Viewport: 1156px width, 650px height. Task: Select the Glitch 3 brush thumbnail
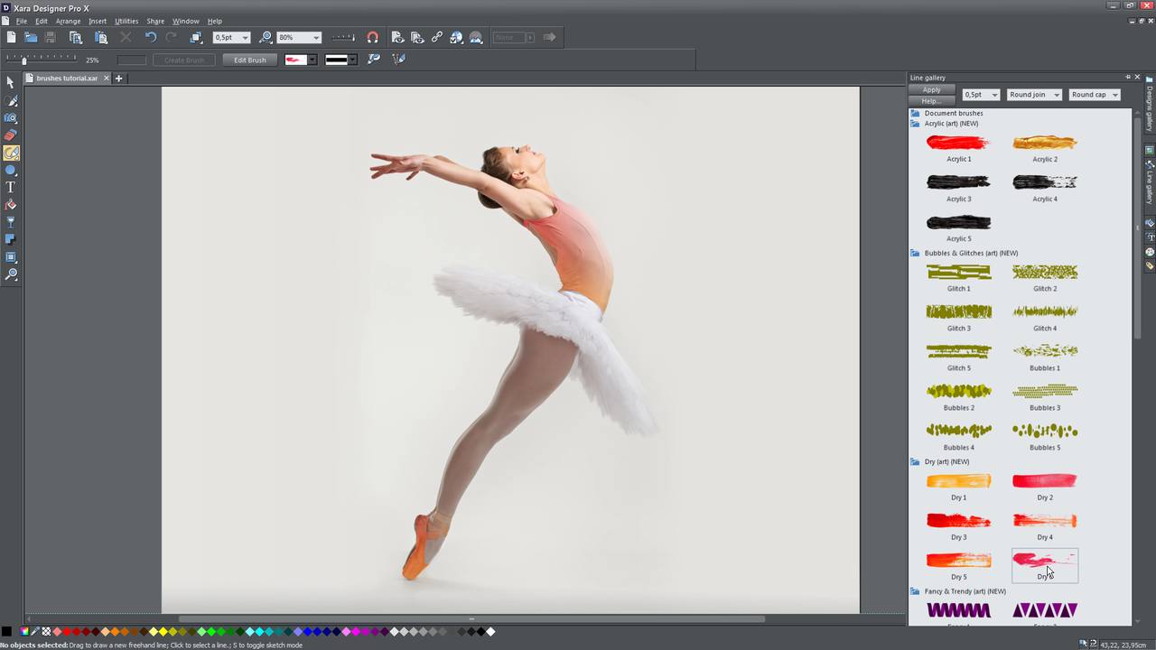point(958,311)
